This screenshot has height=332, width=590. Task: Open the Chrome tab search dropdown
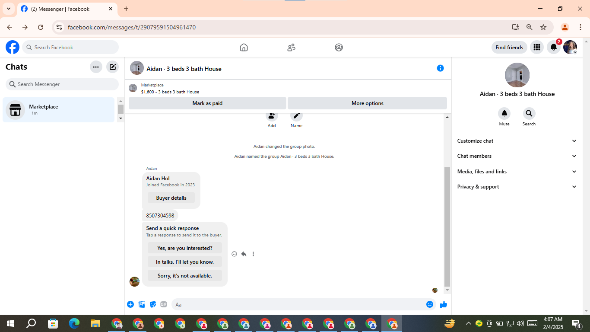[9, 9]
